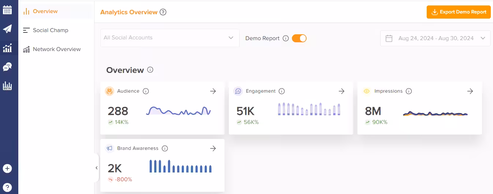Click the 288 audience value
493x194 pixels.
pyautogui.click(x=118, y=111)
